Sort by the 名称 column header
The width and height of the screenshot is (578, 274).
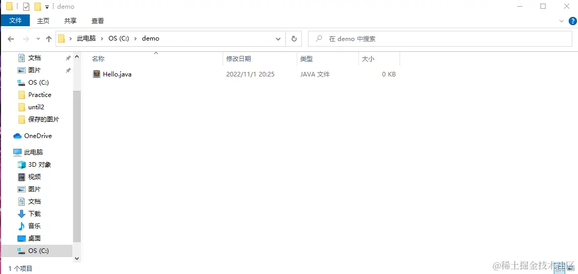[x=98, y=59]
